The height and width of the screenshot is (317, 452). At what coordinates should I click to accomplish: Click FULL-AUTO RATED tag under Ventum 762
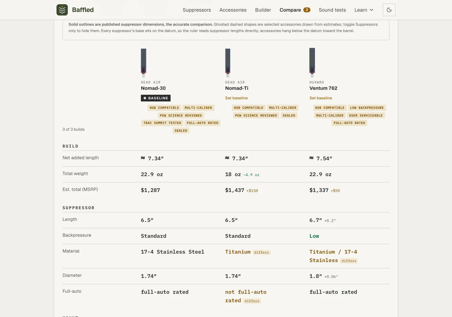pyautogui.click(x=349, y=123)
